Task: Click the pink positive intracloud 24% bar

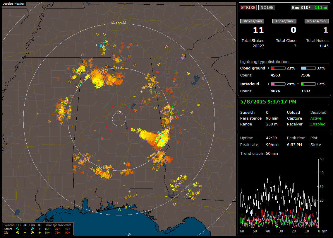Action: (x=278, y=84)
